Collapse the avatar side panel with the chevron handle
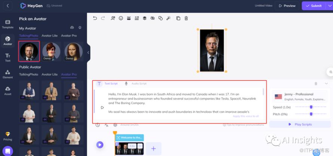Screen dimensions: 333x156 pos(88,52)
